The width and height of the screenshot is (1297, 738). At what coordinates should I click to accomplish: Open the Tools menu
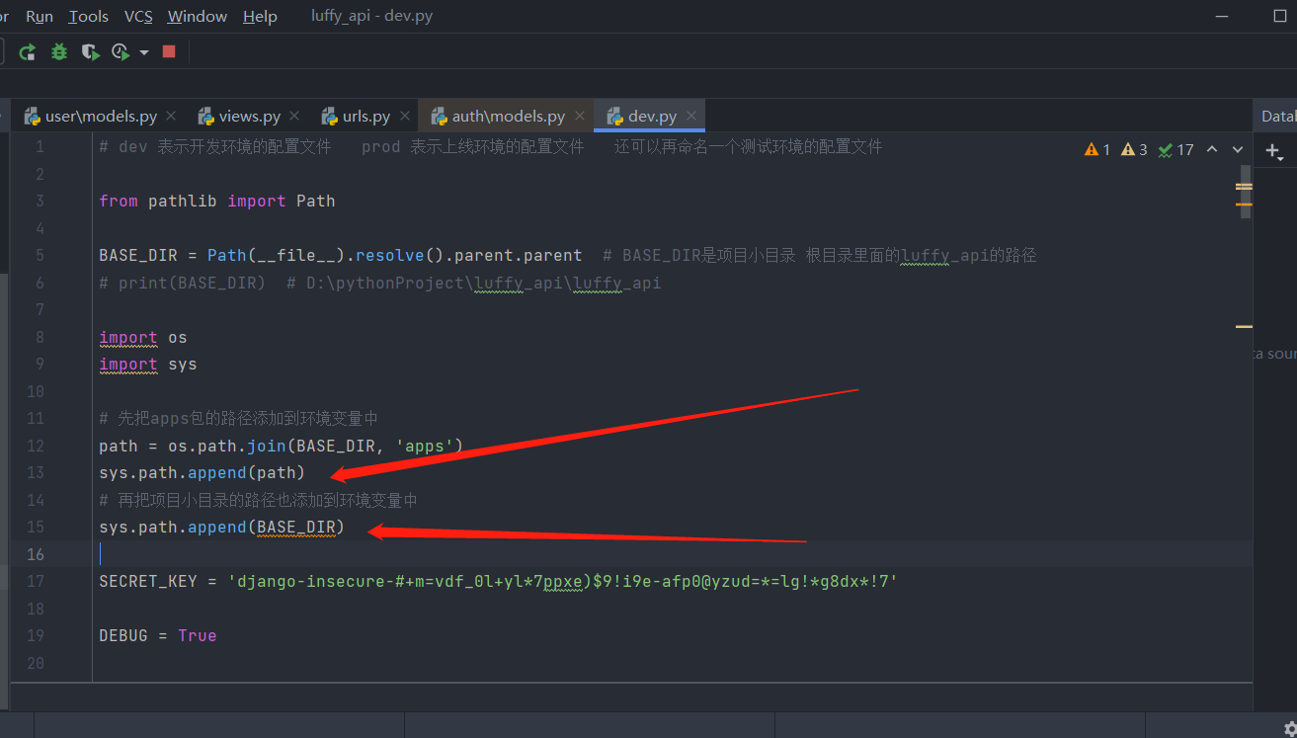(x=89, y=17)
